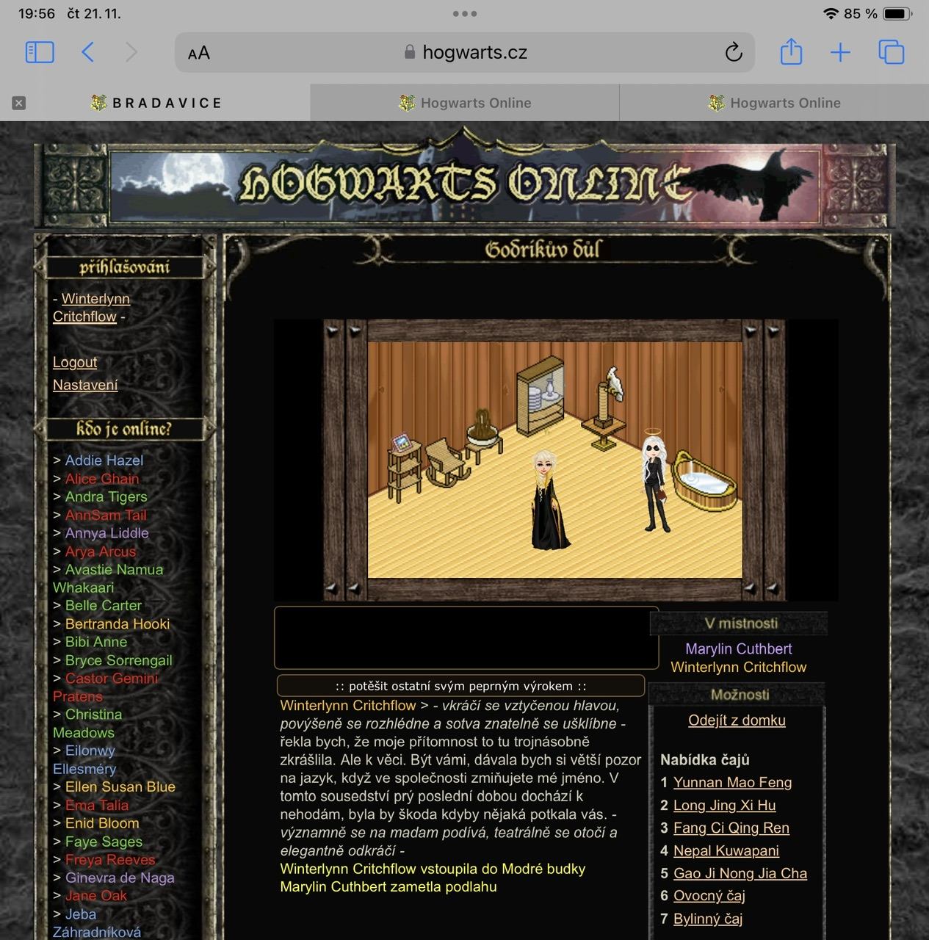The image size is (929, 940).
Task: Click the Hogwarts Online banner
Action: point(465,182)
